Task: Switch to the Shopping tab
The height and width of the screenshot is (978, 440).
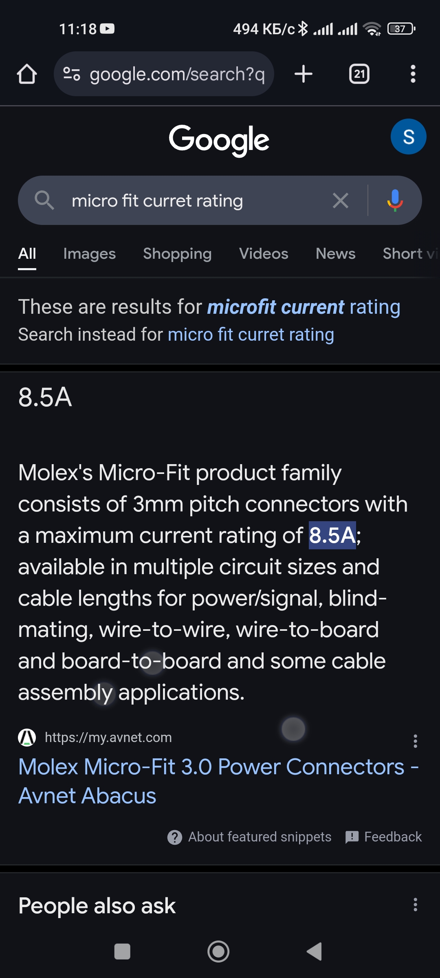Action: click(x=177, y=254)
